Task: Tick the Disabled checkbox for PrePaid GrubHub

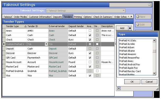Action: (x=97, y=71)
